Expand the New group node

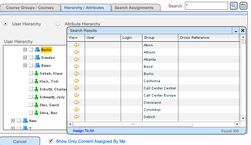(x=13, y=121)
